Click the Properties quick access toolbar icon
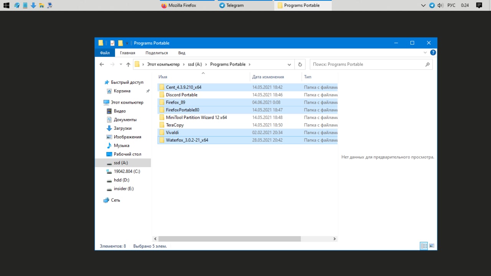The image size is (491, 276). coord(112,43)
